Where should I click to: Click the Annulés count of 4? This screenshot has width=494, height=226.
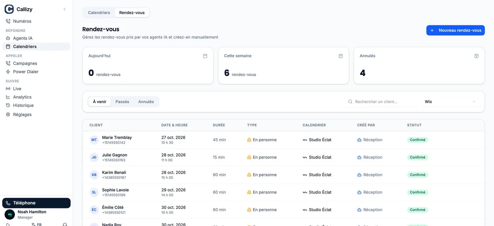363,73
